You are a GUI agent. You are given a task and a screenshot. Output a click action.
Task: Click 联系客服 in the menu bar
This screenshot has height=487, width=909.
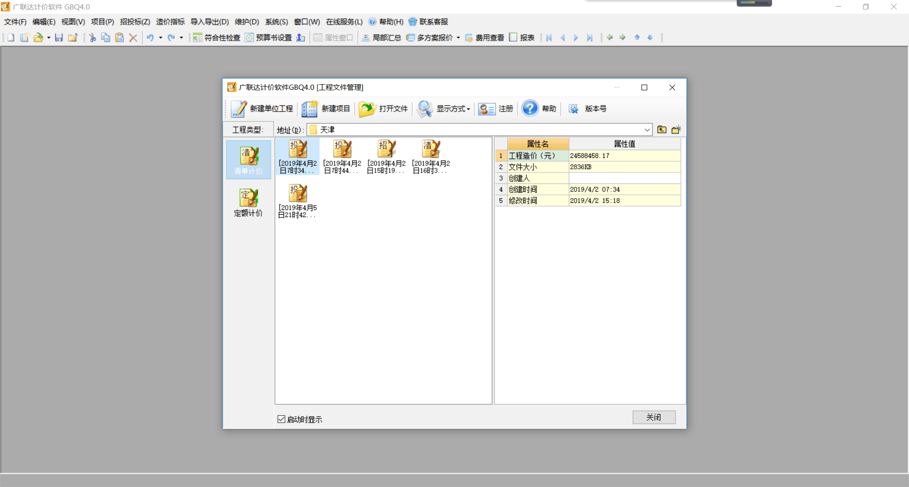click(428, 22)
